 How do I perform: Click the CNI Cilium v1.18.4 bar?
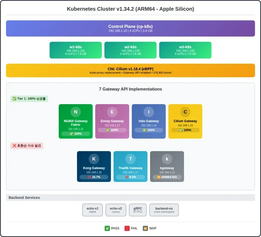tap(131, 71)
